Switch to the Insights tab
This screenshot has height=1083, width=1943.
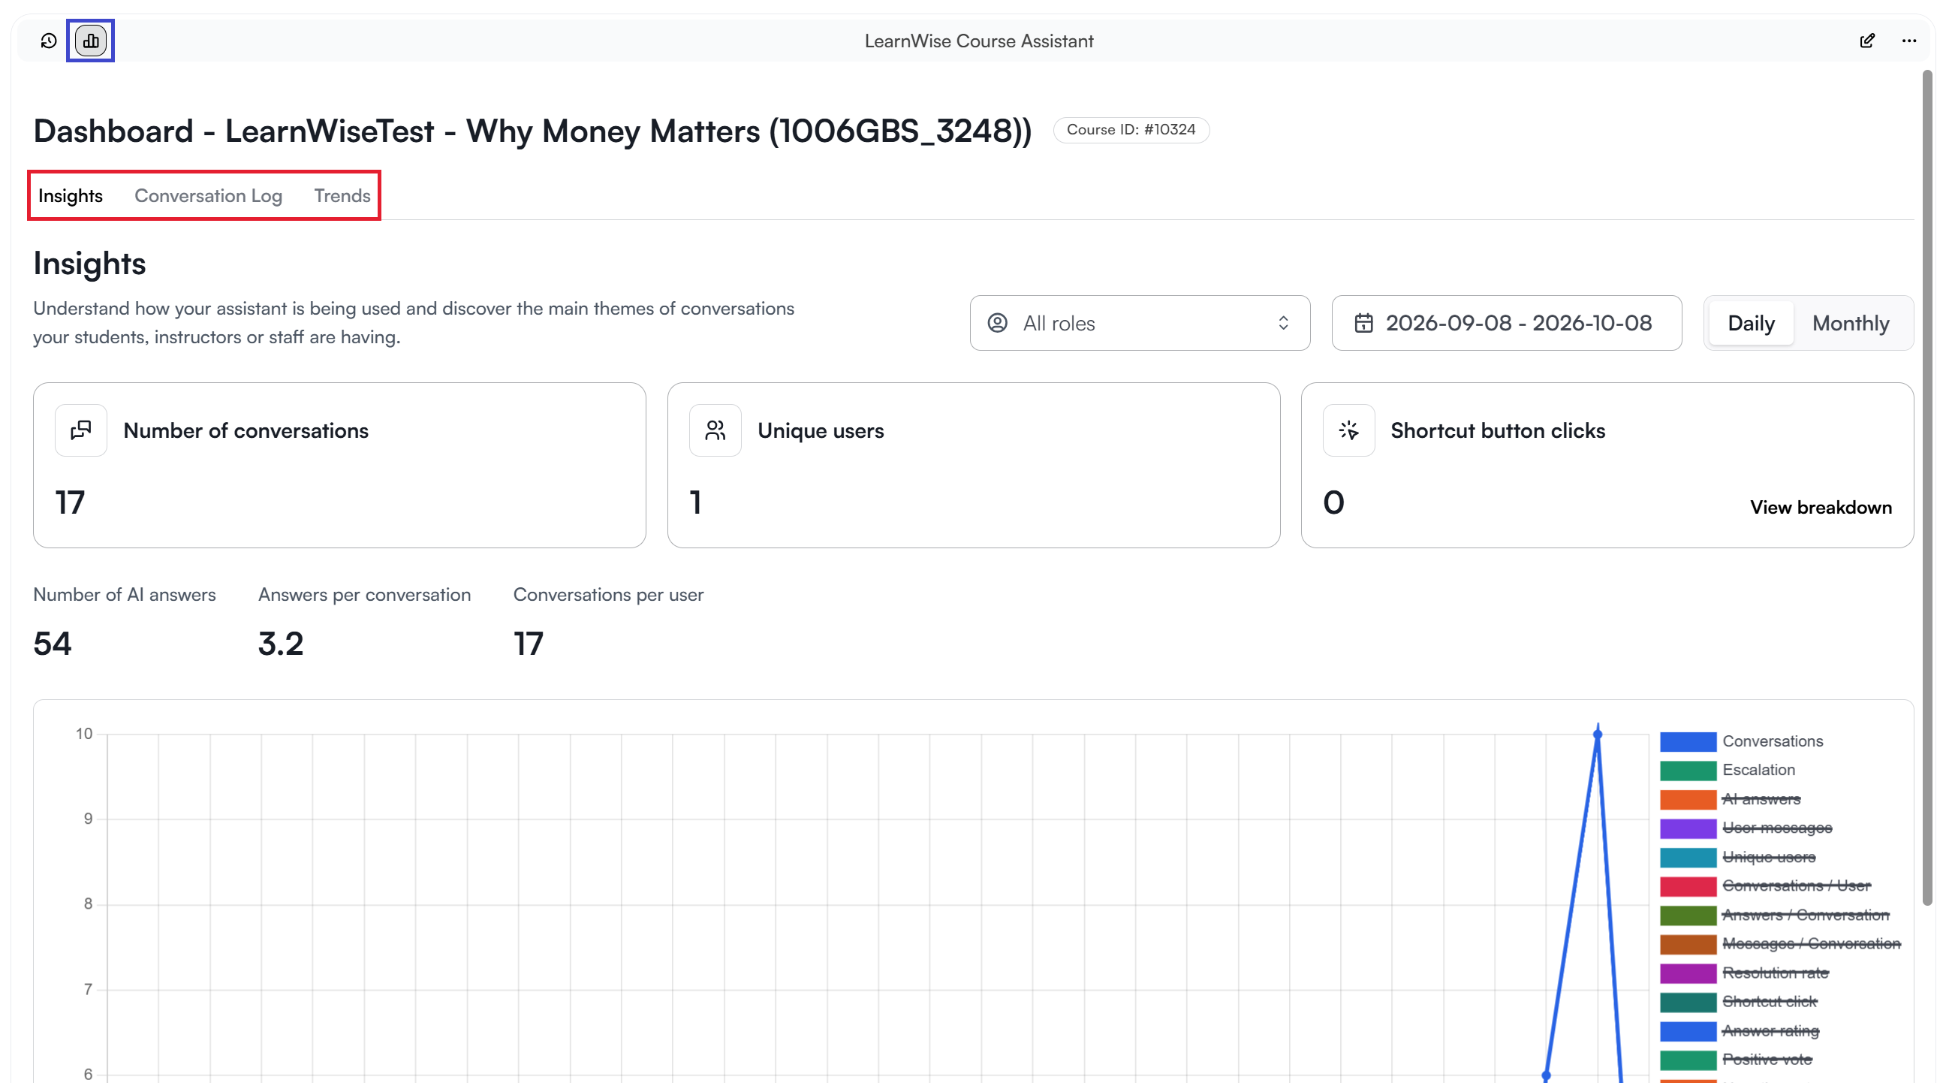(70, 195)
